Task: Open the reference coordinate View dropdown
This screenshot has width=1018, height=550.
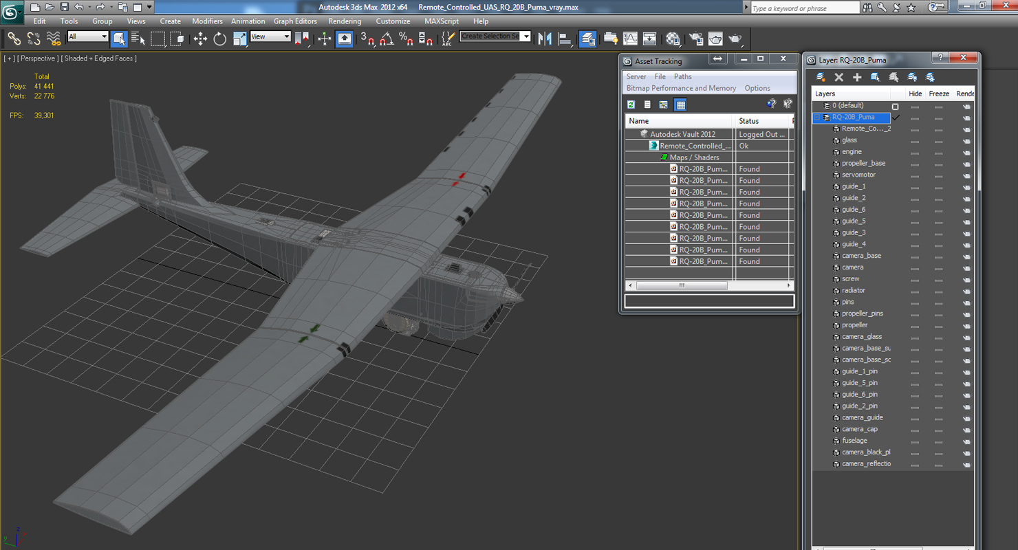Action: [270, 36]
